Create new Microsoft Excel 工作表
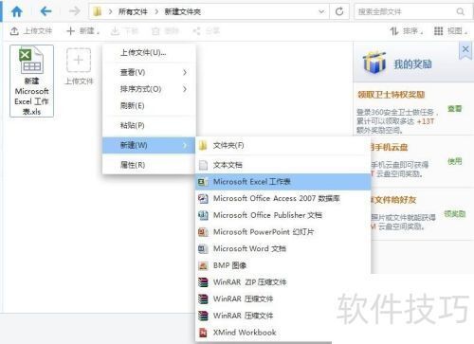 (x=283, y=182)
